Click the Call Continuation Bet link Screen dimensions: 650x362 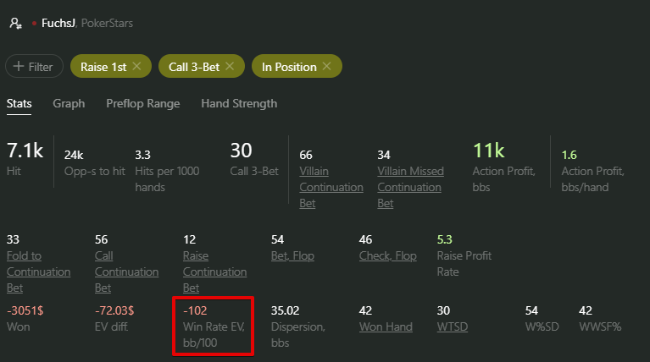point(126,271)
